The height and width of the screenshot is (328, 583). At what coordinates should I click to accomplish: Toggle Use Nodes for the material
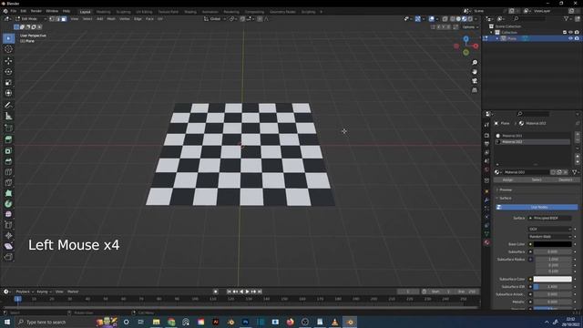pos(537,207)
